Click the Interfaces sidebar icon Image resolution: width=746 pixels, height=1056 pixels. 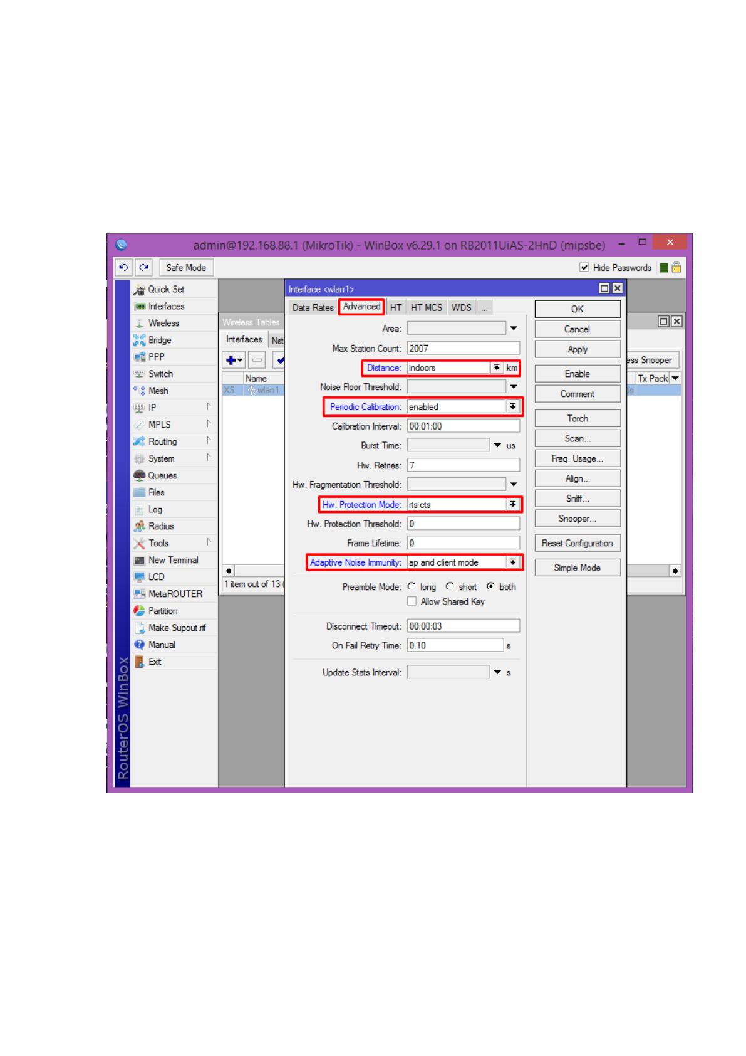[139, 307]
